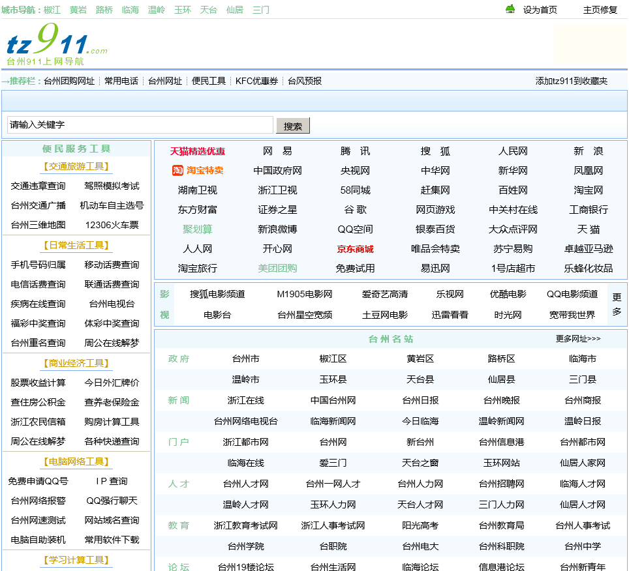This screenshot has width=629, height=571.
Task: Select 椒江 in the city navigation
Action: point(52,10)
